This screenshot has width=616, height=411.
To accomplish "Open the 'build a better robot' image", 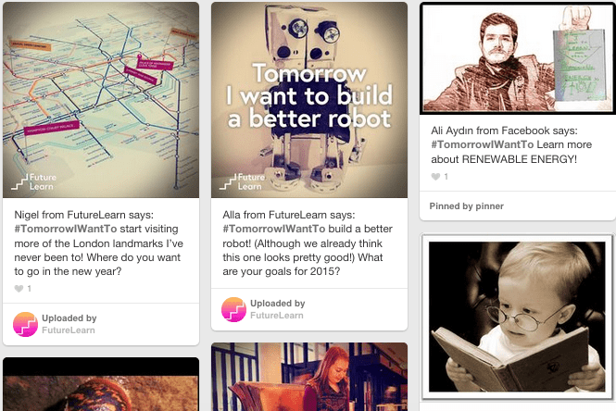I will [309, 93].
